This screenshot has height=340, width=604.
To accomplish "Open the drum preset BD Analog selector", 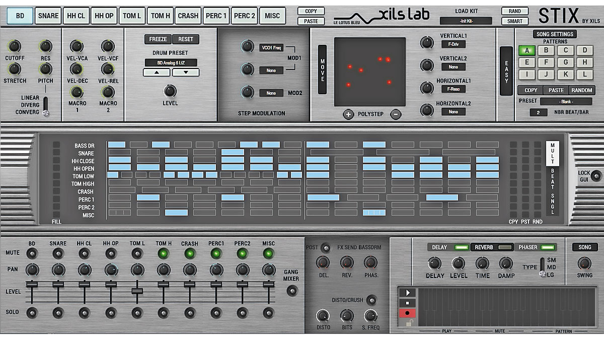I will (x=172, y=63).
